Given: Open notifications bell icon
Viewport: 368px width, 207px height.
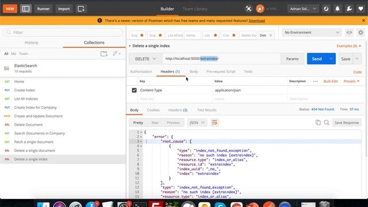Looking at the screenshot, I should coord(338,9).
